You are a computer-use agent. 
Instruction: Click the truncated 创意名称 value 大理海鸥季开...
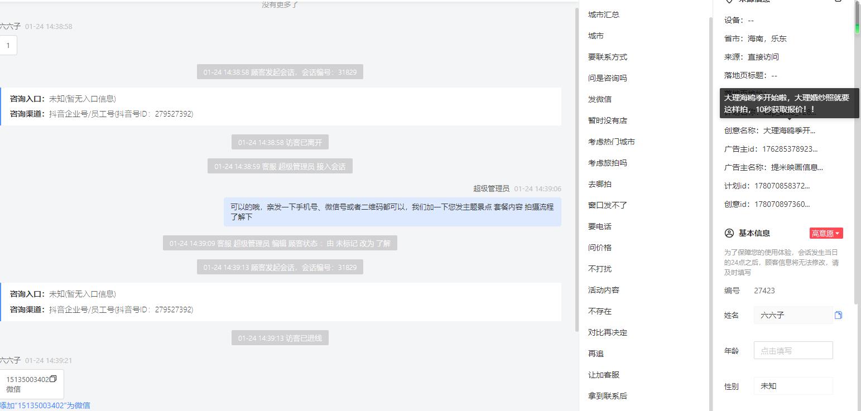point(789,130)
